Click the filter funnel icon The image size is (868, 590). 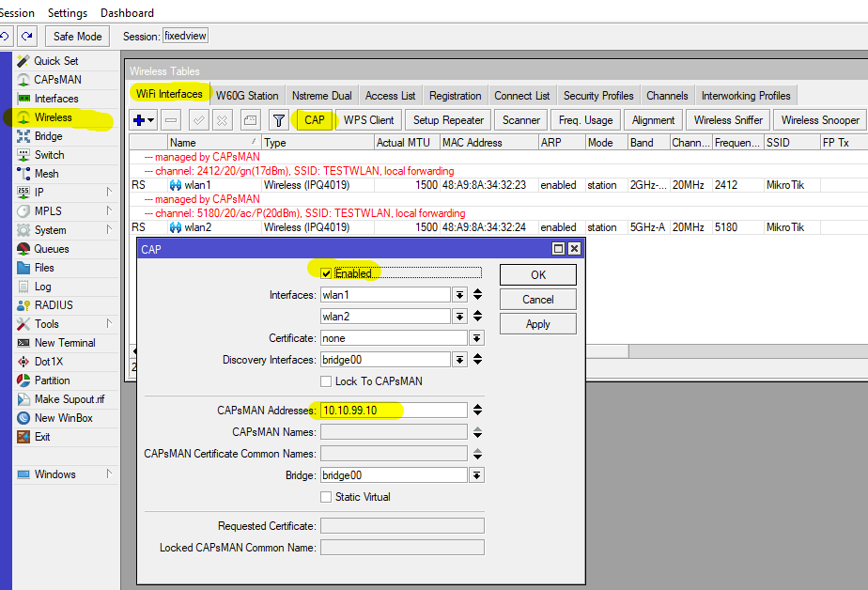point(278,120)
